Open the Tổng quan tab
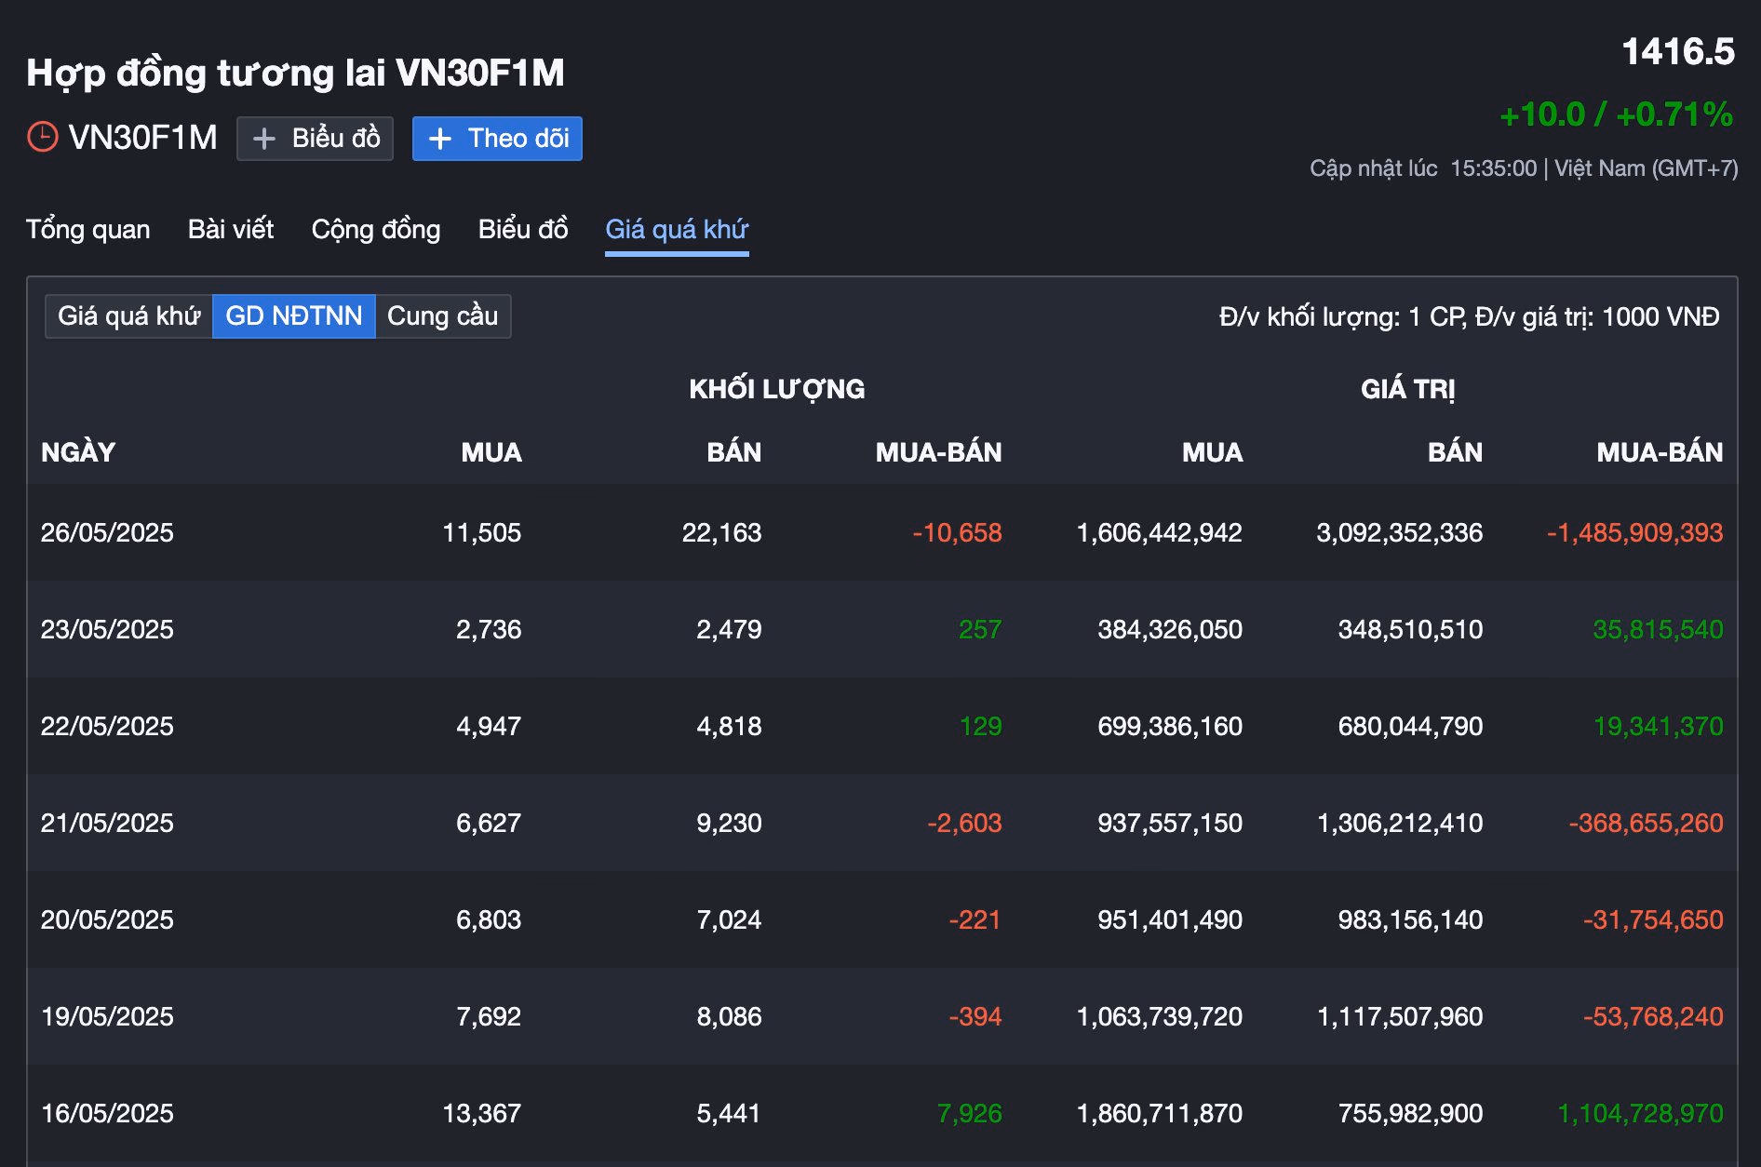This screenshot has width=1761, height=1167. coord(87,229)
